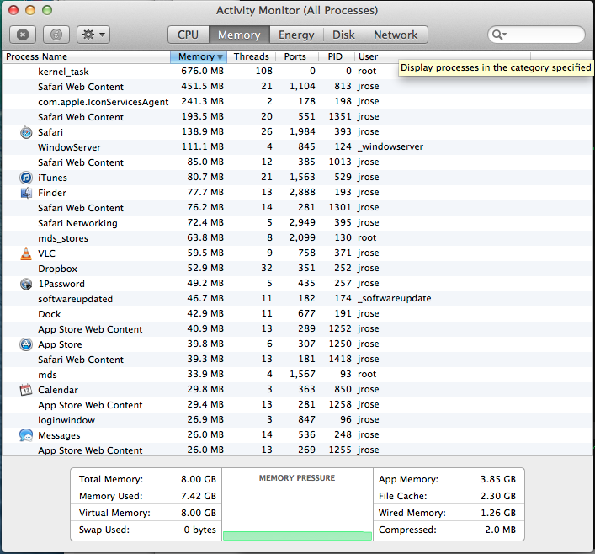Sort by Ports column header
This screenshot has width=595, height=554.
[x=297, y=56]
